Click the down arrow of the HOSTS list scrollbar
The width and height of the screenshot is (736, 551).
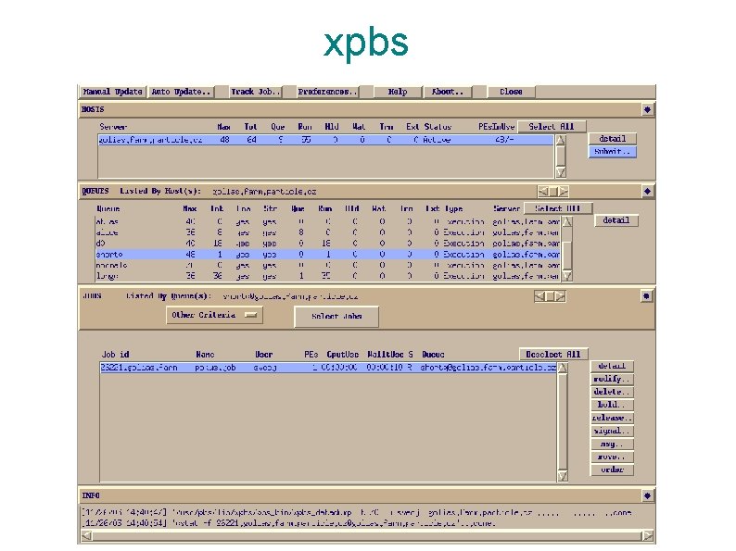coord(561,172)
